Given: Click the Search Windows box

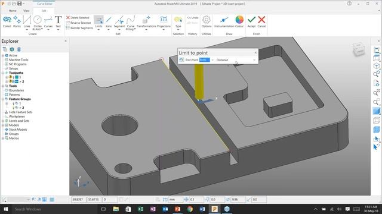Looking at the screenshot, I should 54,209.
